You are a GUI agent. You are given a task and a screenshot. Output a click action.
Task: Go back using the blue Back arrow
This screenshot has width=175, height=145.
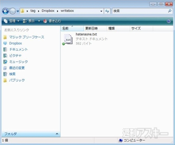(x=5, y=11)
